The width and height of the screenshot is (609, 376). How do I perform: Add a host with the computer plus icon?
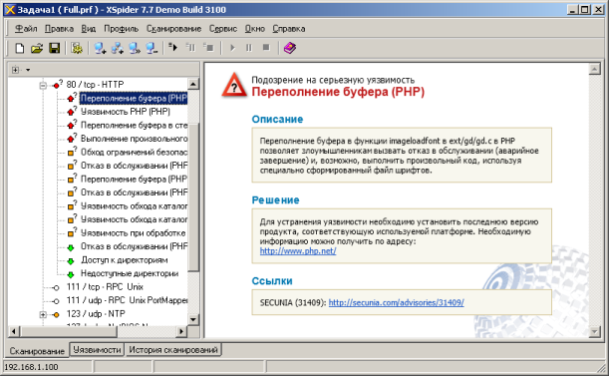click(x=100, y=48)
